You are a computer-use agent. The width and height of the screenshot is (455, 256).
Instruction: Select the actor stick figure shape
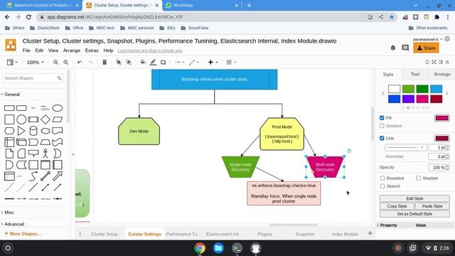pos(45,154)
